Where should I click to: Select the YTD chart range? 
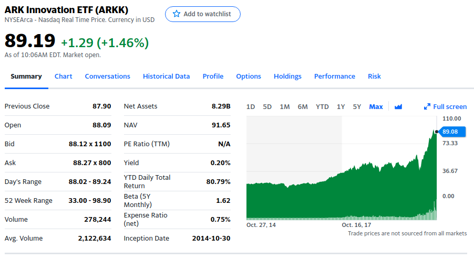coord(322,106)
